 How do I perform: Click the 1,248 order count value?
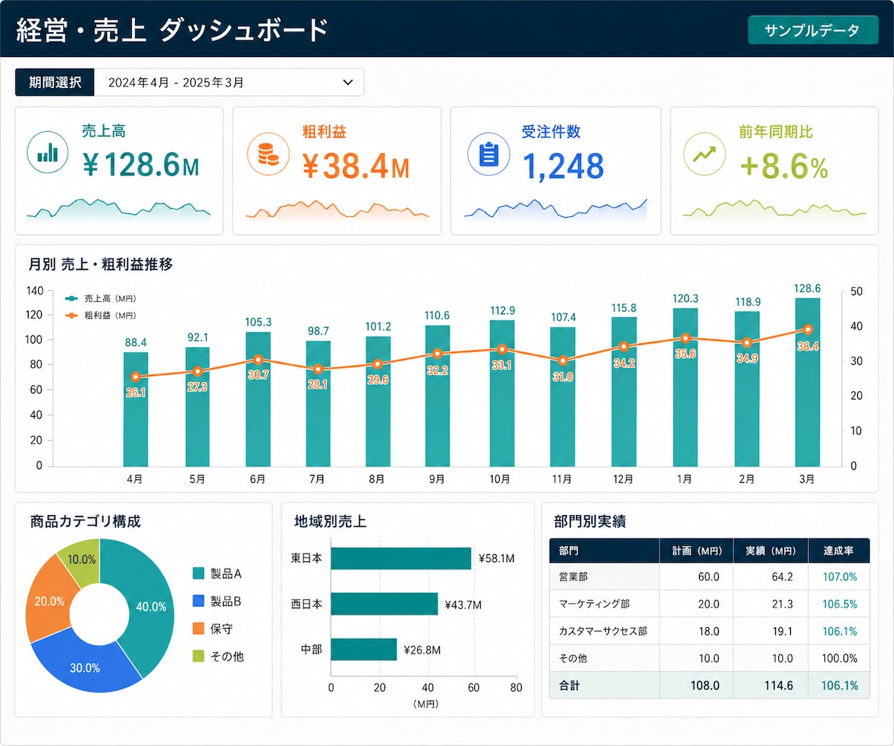point(563,166)
